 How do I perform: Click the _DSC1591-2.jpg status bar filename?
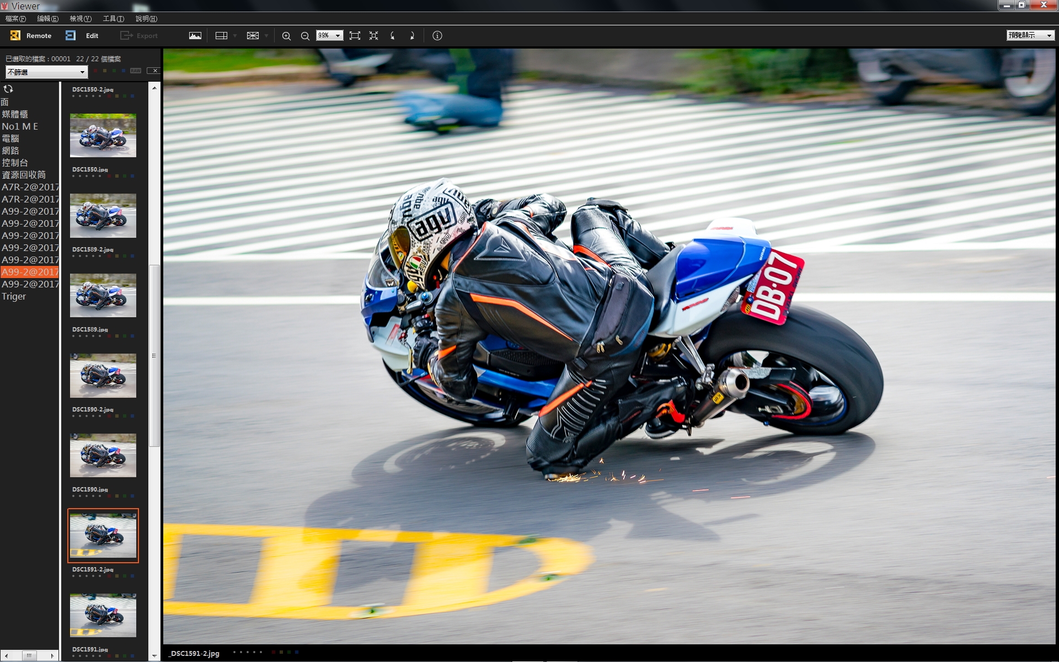click(194, 654)
